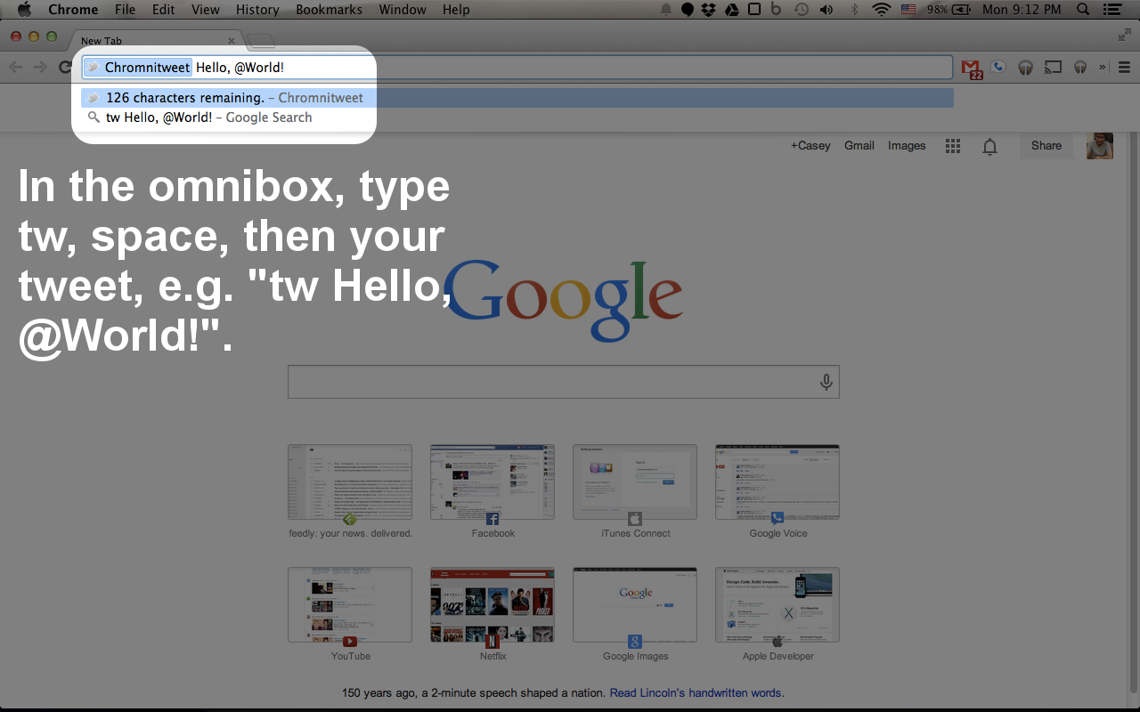Open the Wi-Fi menu bar icon

point(882,10)
